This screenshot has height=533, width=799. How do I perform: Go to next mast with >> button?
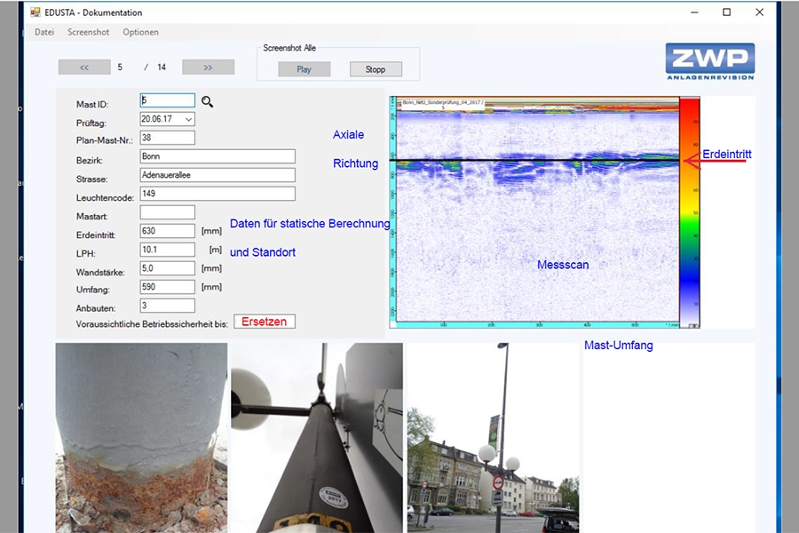(208, 68)
